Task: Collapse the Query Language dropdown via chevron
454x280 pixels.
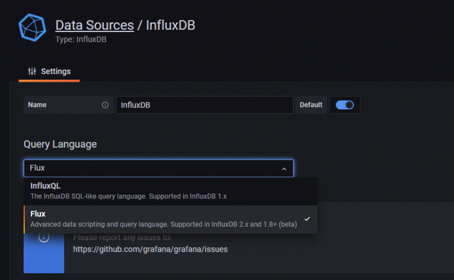Action: click(284, 169)
